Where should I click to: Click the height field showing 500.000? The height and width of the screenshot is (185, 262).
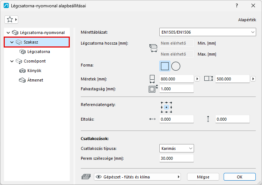click(232, 79)
